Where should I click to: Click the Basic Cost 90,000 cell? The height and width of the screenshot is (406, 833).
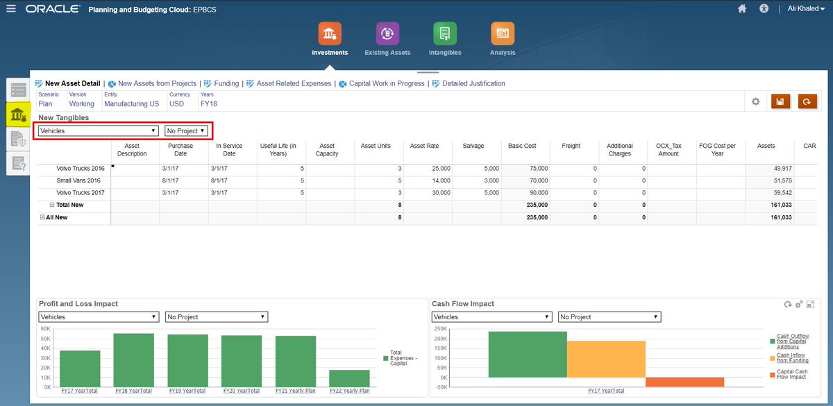click(x=525, y=192)
